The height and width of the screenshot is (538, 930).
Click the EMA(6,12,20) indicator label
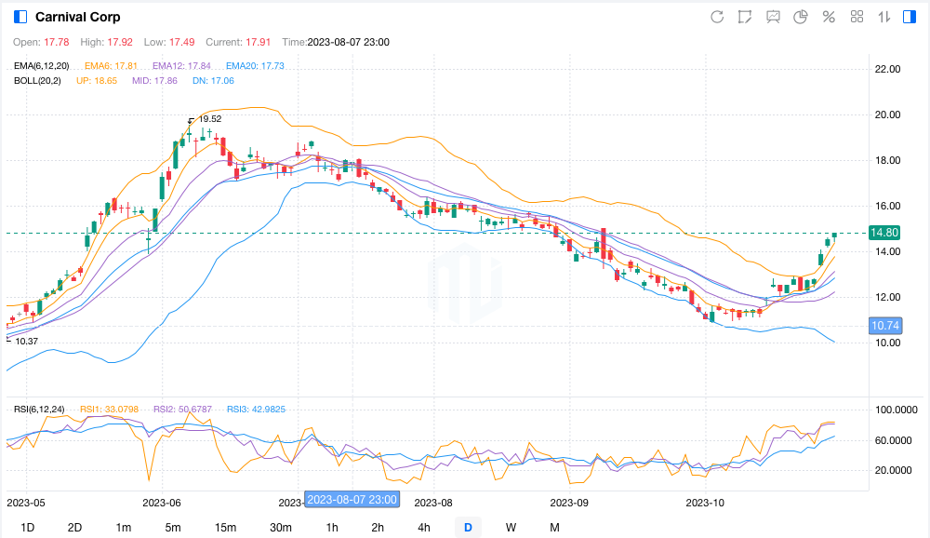pyautogui.click(x=41, y=66)
